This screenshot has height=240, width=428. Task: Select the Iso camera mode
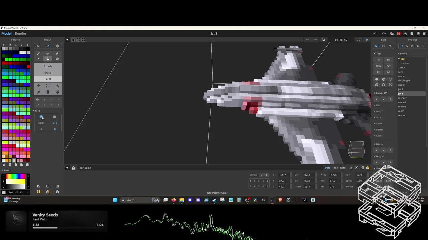[350, 168]
